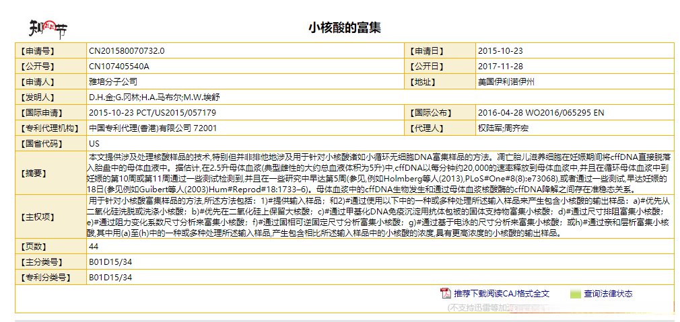This screenshot has height=322, width=680.
Task: Click B01D15/34 in the 主分类号 row
Action: (x=110, y=262)
